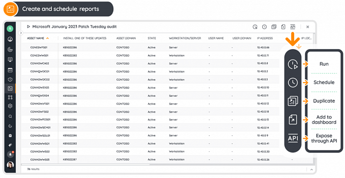Click the Run report icon in top toolbar
The image size is (345, 178).
point(255,27)
